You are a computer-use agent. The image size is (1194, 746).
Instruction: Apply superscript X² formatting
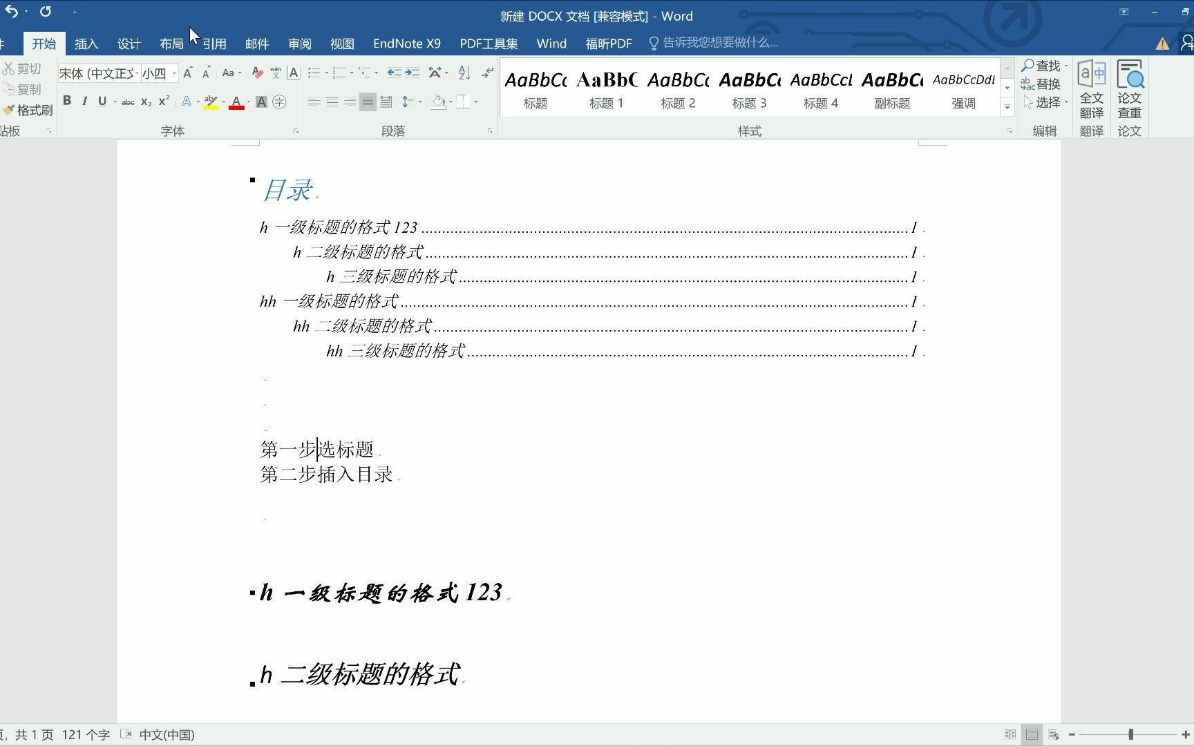[164, 102]
